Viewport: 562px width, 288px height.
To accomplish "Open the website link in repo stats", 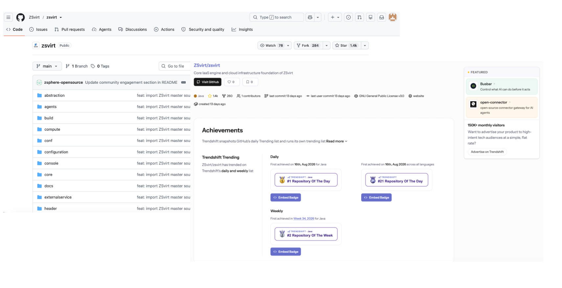I will coord(416,96).
